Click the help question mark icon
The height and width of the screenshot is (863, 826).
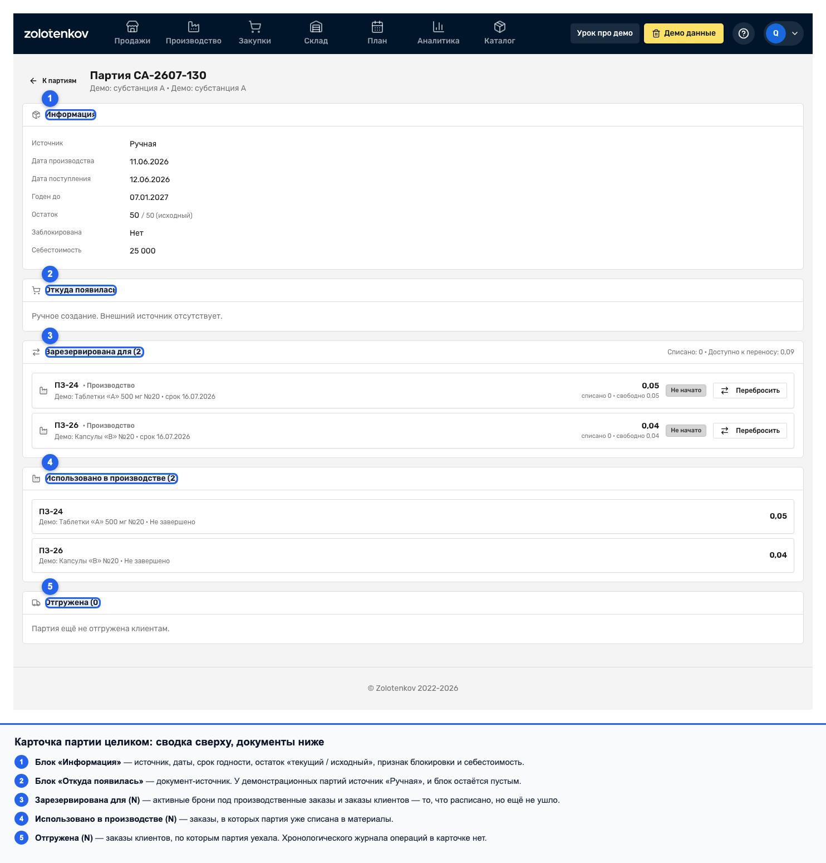coord(744,33)
